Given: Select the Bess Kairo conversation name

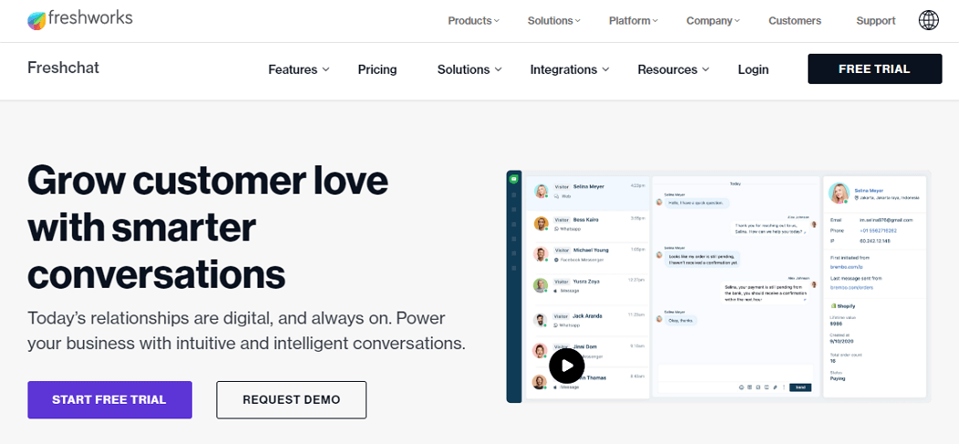Looking at the screenshot, I should pos(586,219).
